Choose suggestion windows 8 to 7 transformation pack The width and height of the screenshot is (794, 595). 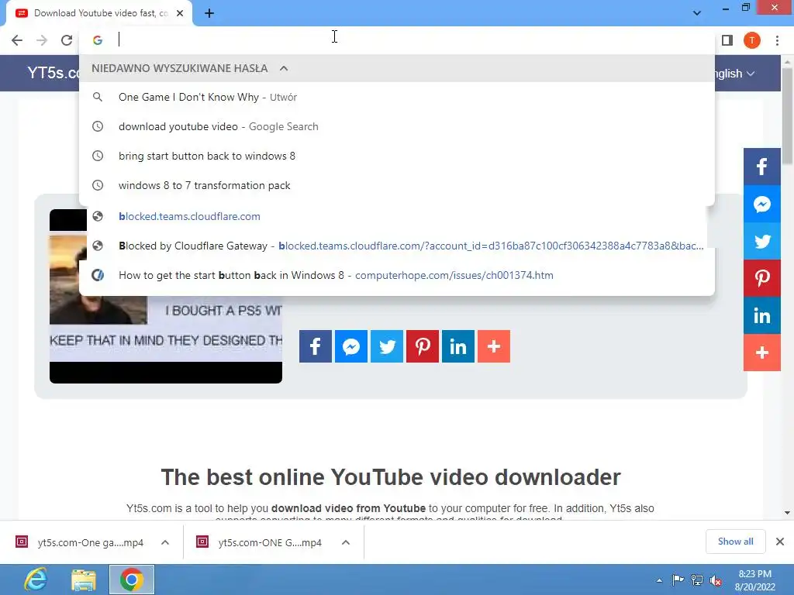click(x=396, y=185)
